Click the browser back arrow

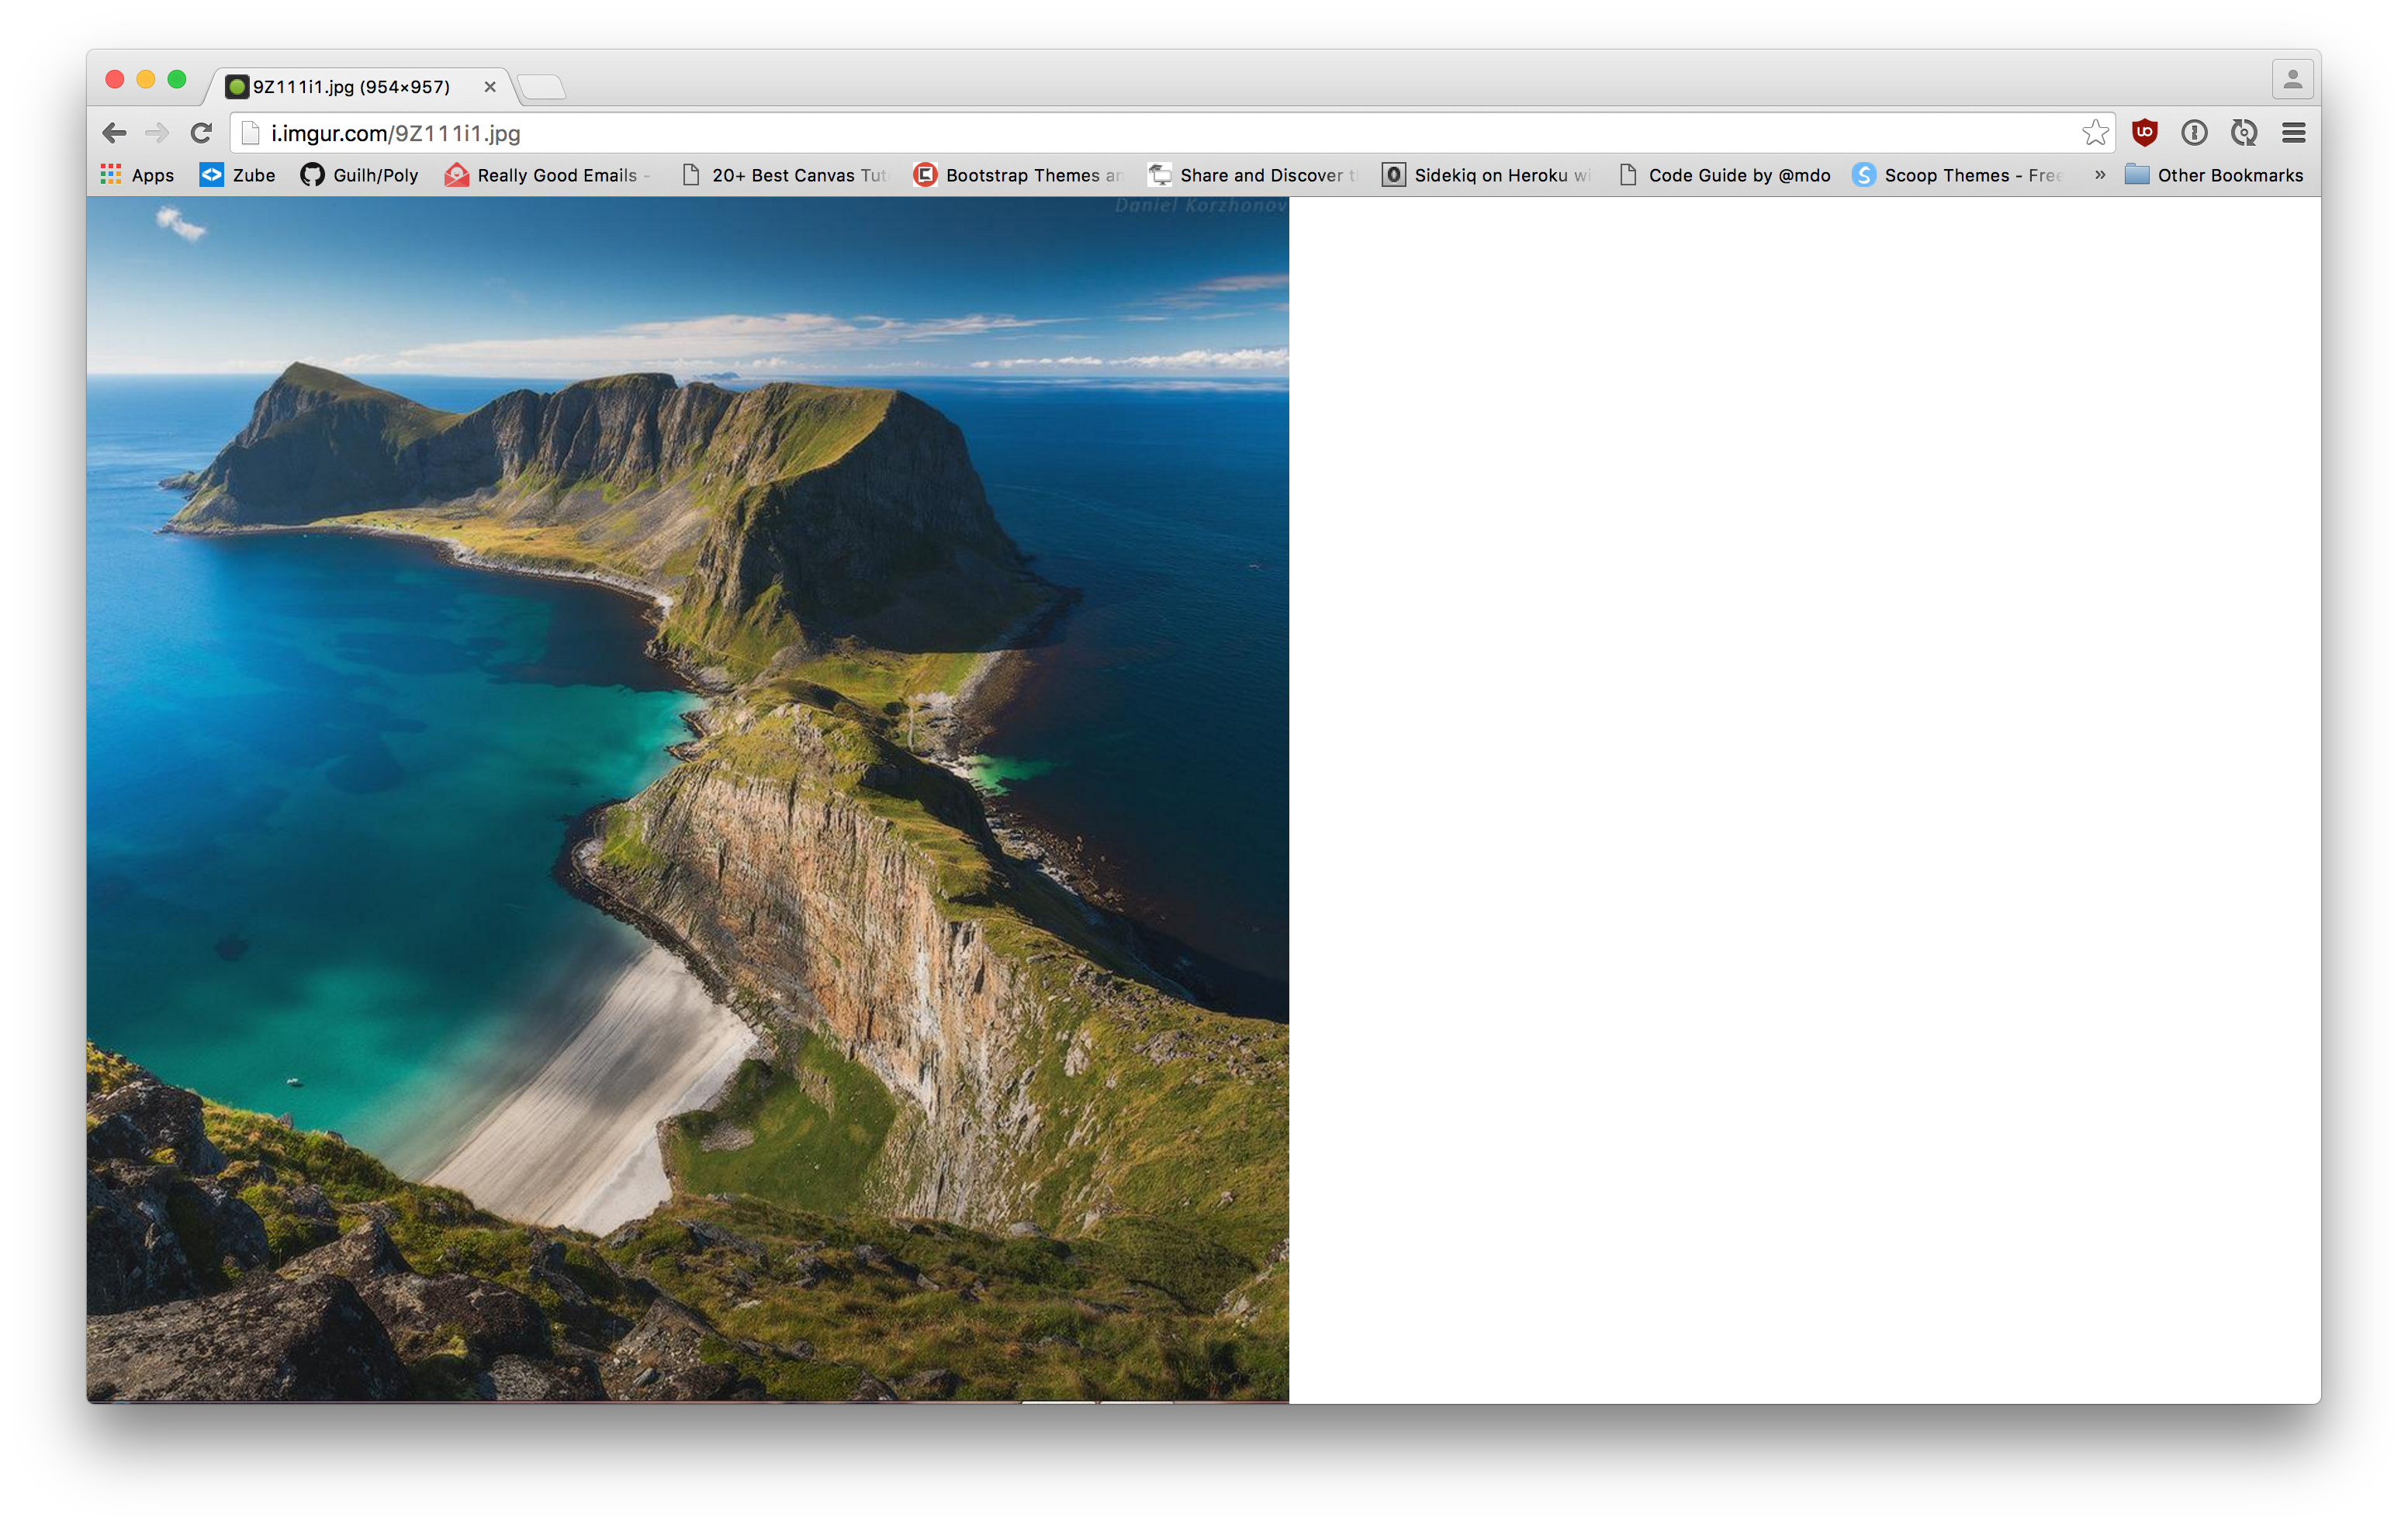[x=114, y=133]
